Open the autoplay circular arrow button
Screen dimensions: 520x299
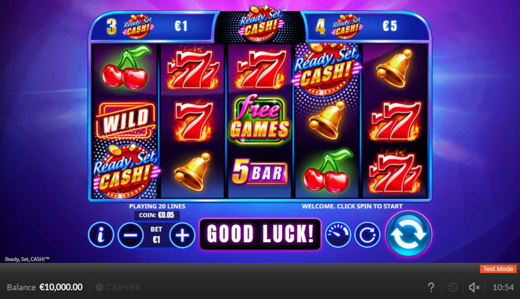(368, 235)
